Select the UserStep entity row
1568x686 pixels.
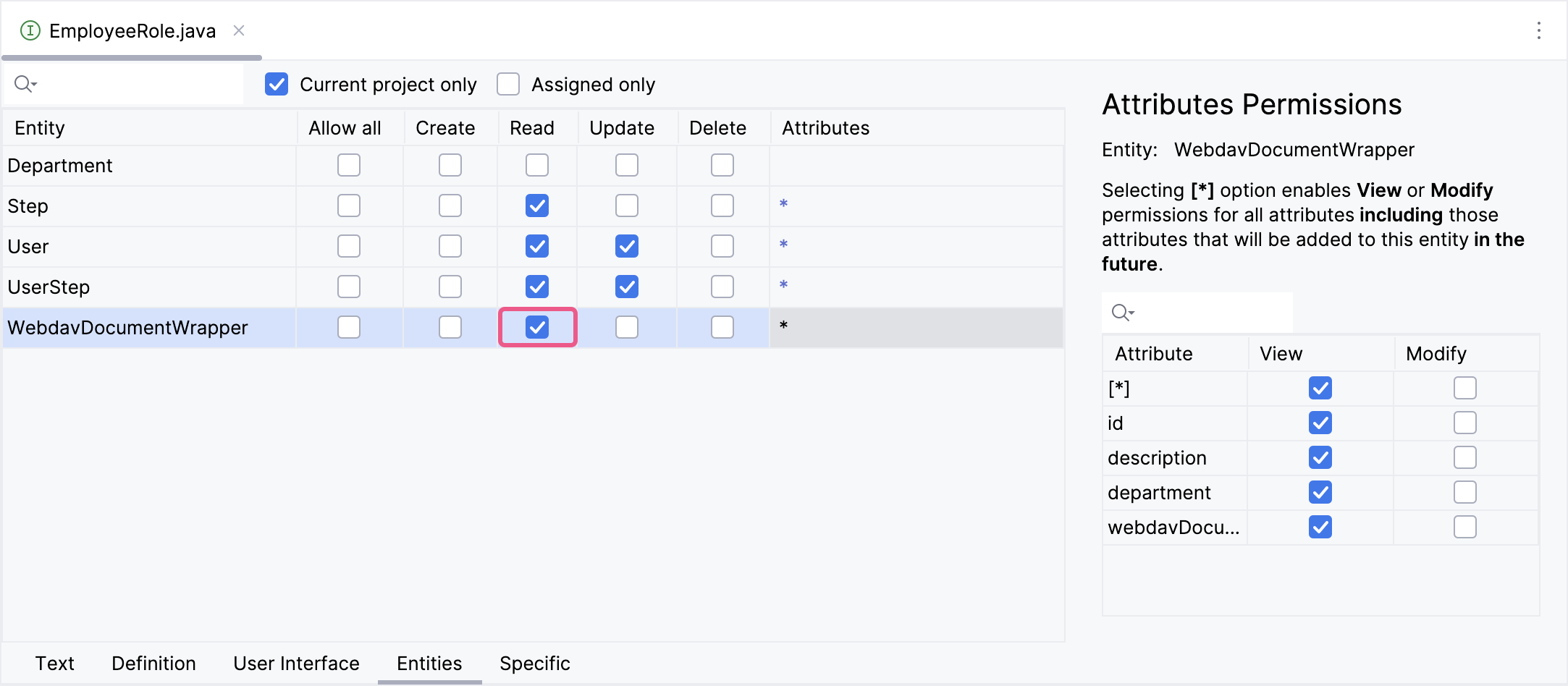[49, 287]
